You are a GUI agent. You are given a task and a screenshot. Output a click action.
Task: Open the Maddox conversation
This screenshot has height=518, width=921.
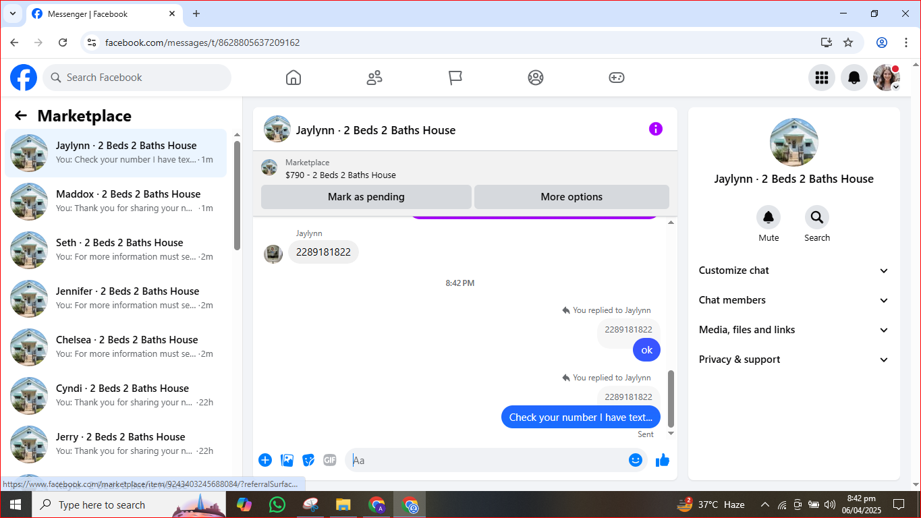[x=116, y=202]
